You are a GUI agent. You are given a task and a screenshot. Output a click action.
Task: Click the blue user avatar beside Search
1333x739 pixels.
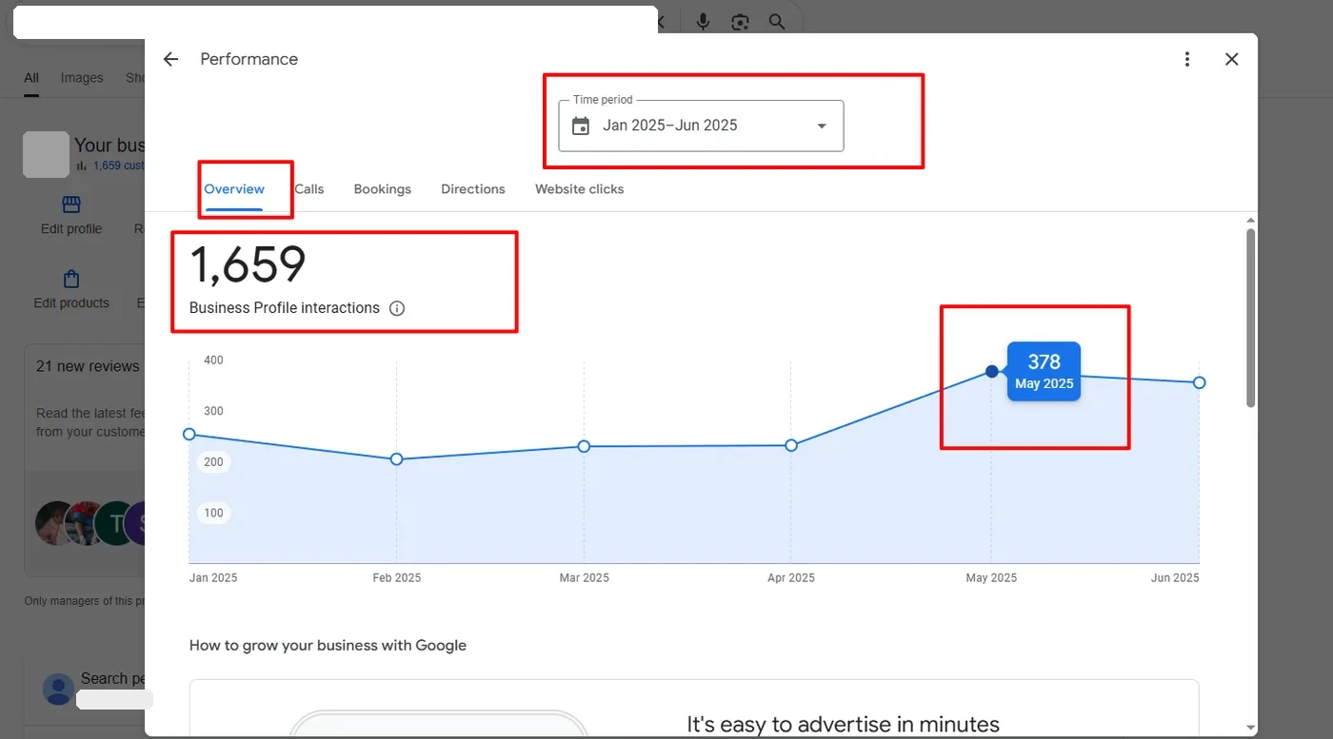(58, 690)
